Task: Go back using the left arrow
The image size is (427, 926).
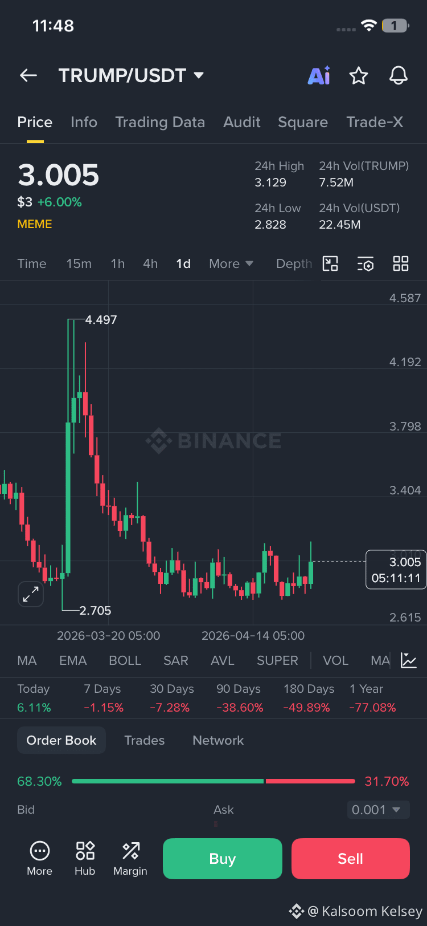Action: point(28,75)
